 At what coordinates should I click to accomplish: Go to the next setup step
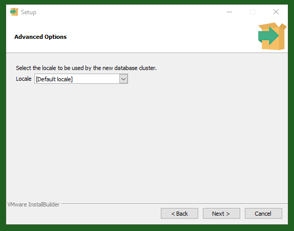221,214
